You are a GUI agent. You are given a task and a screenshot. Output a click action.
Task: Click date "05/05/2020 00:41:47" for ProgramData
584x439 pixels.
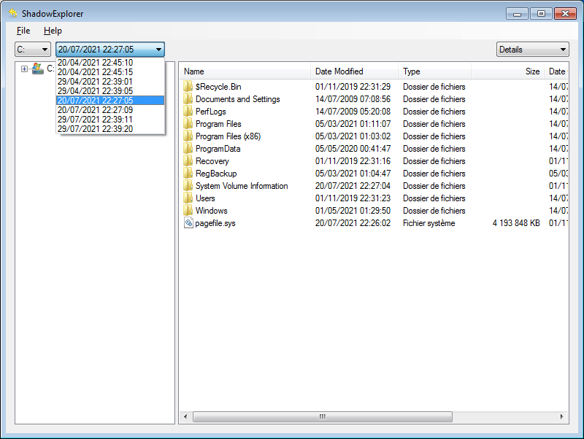coord(353,149)
